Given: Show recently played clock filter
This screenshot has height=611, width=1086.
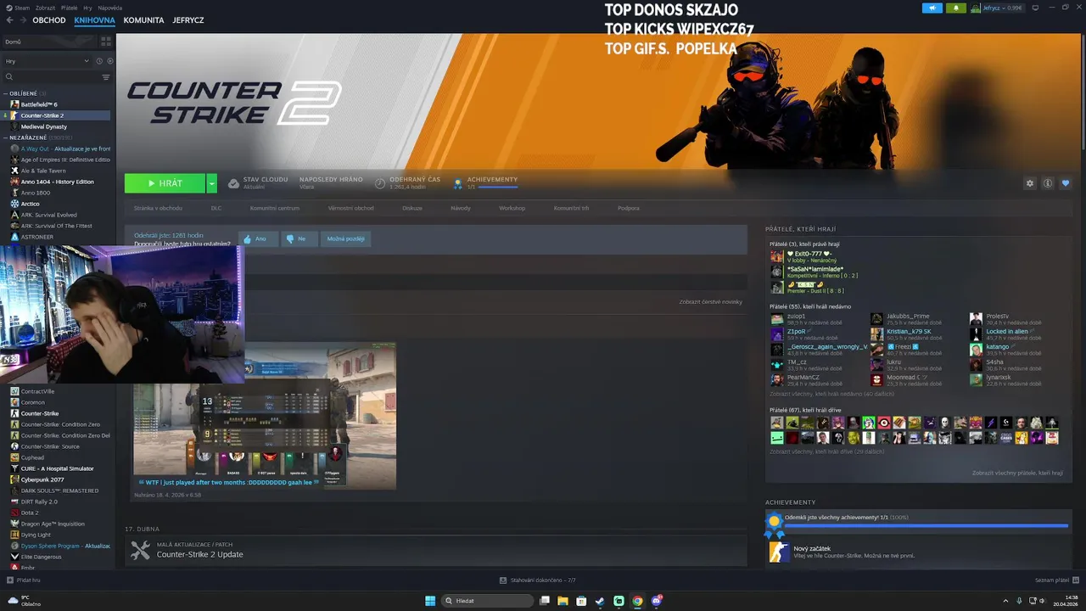Looking at the screenshot, I should click(x=99, y=61).
